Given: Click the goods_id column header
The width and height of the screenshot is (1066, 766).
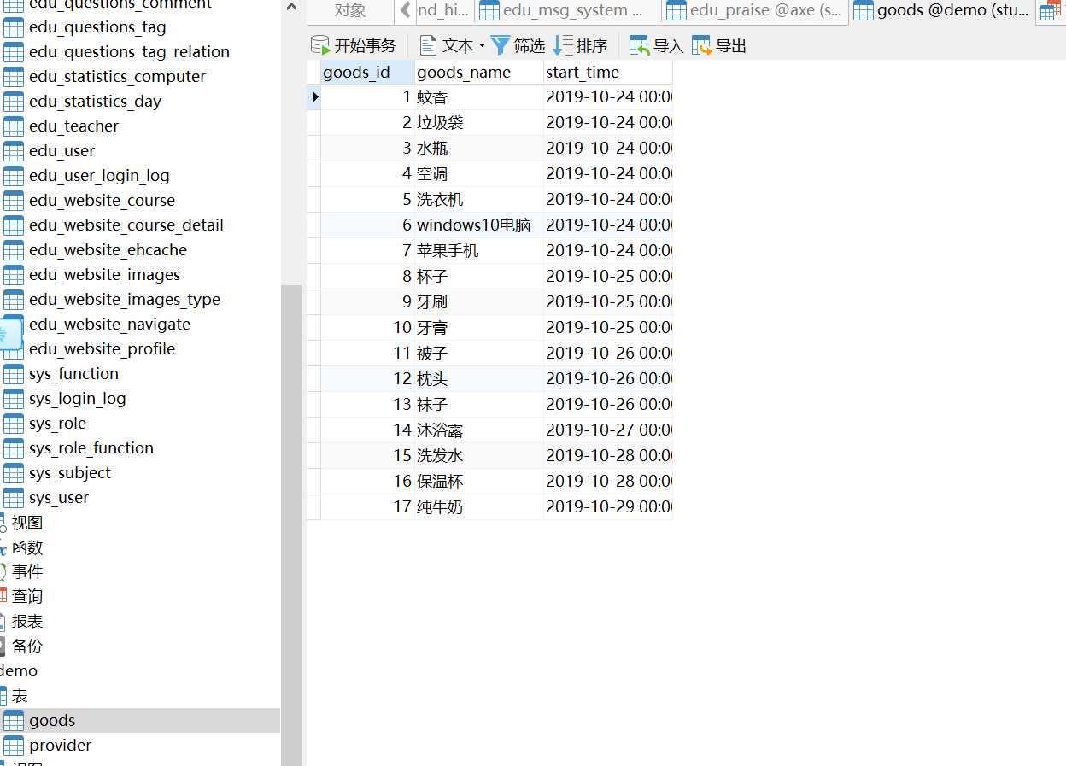Looking at the screenshot, I should coord(368,73).
